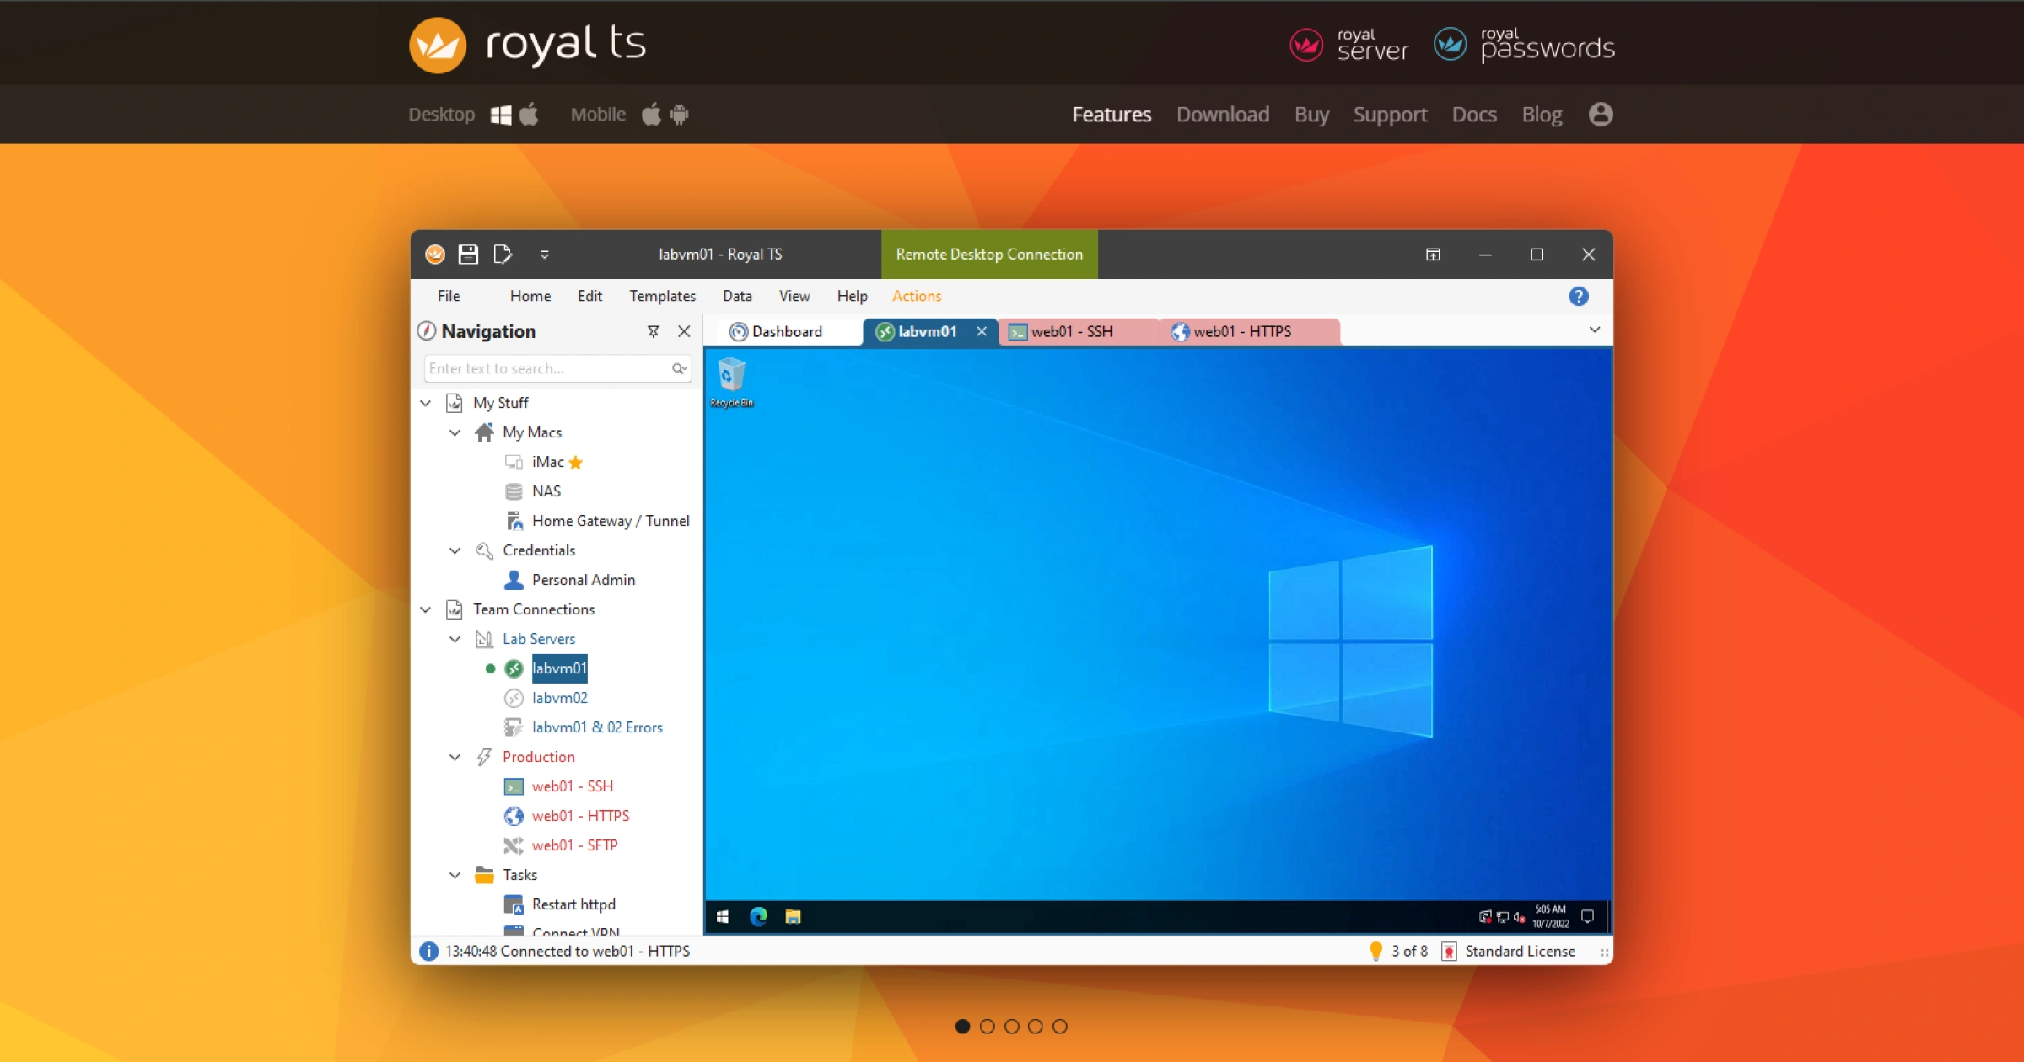Collapse the Lab Servers folder
Screen dimensions: 2024x1062
tap(455, 639)
